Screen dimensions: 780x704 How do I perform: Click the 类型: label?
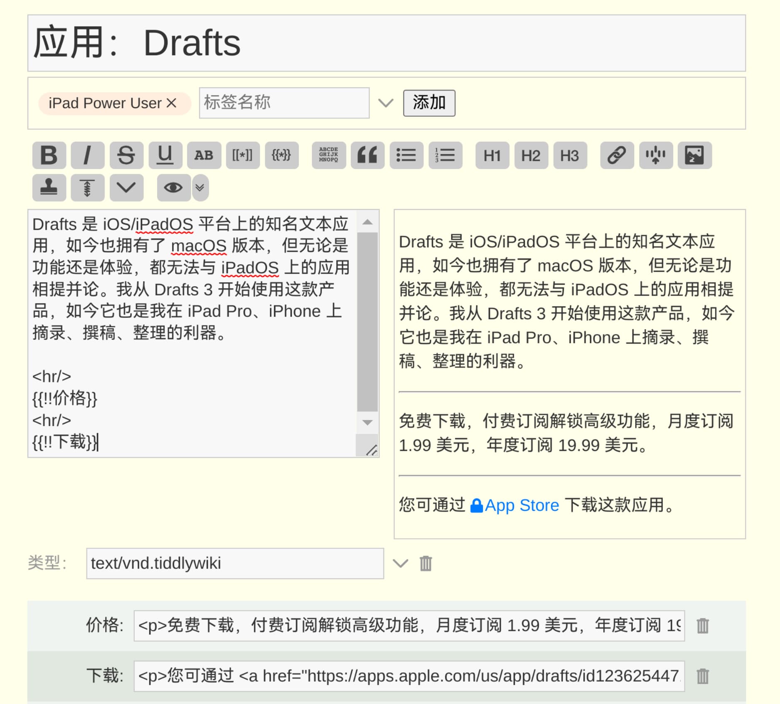(x=47, y=563)
